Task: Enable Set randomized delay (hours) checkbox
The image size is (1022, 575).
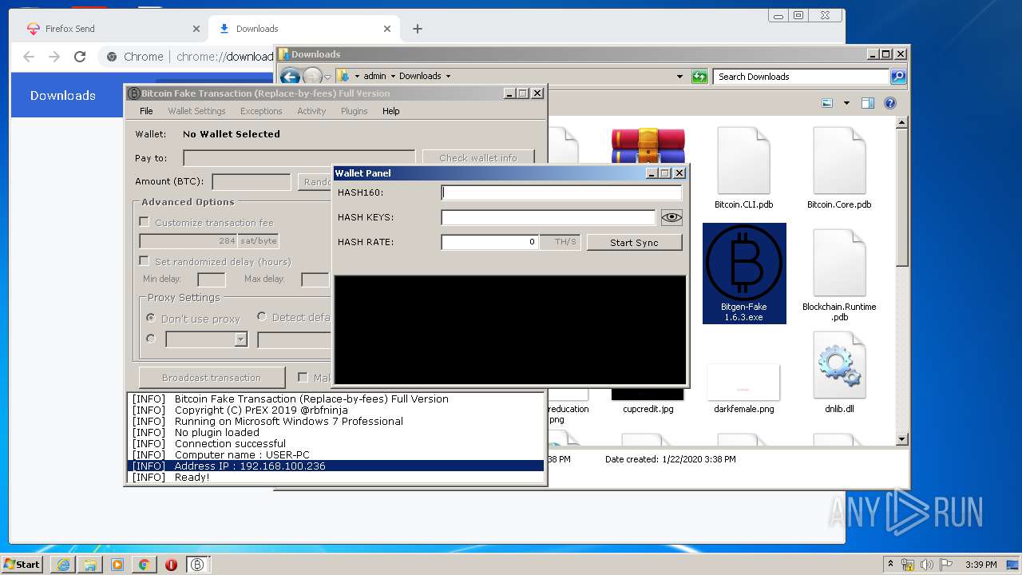Action: [145, 261]
